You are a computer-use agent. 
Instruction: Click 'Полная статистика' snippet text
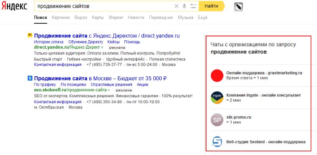pyautogui.click(x=167, y=59)
